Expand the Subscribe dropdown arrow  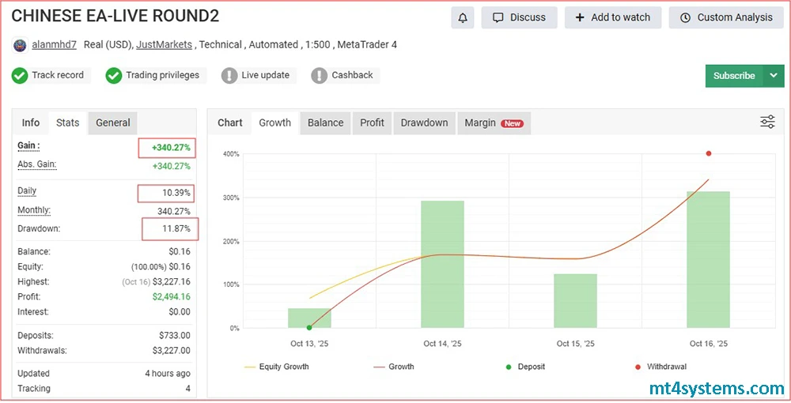[773, 76]
